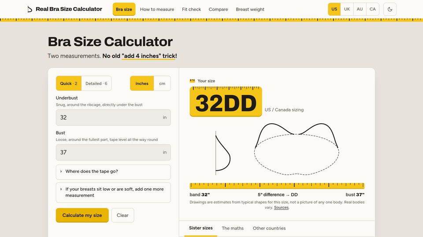423x237 pixels.
Task: Click the yellow band-to-bust ruler bar
Action: 277,186
